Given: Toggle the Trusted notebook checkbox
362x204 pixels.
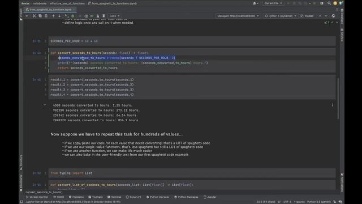Looking at the screenshot, I should (x=301, y=16).
